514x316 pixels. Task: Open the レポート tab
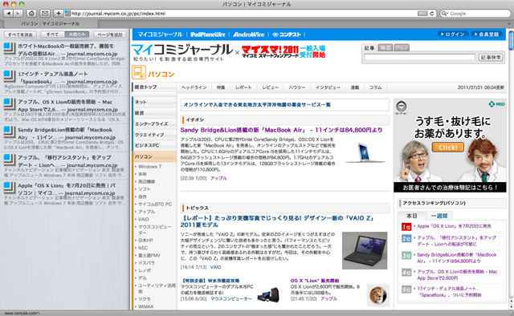click(243, 87)
